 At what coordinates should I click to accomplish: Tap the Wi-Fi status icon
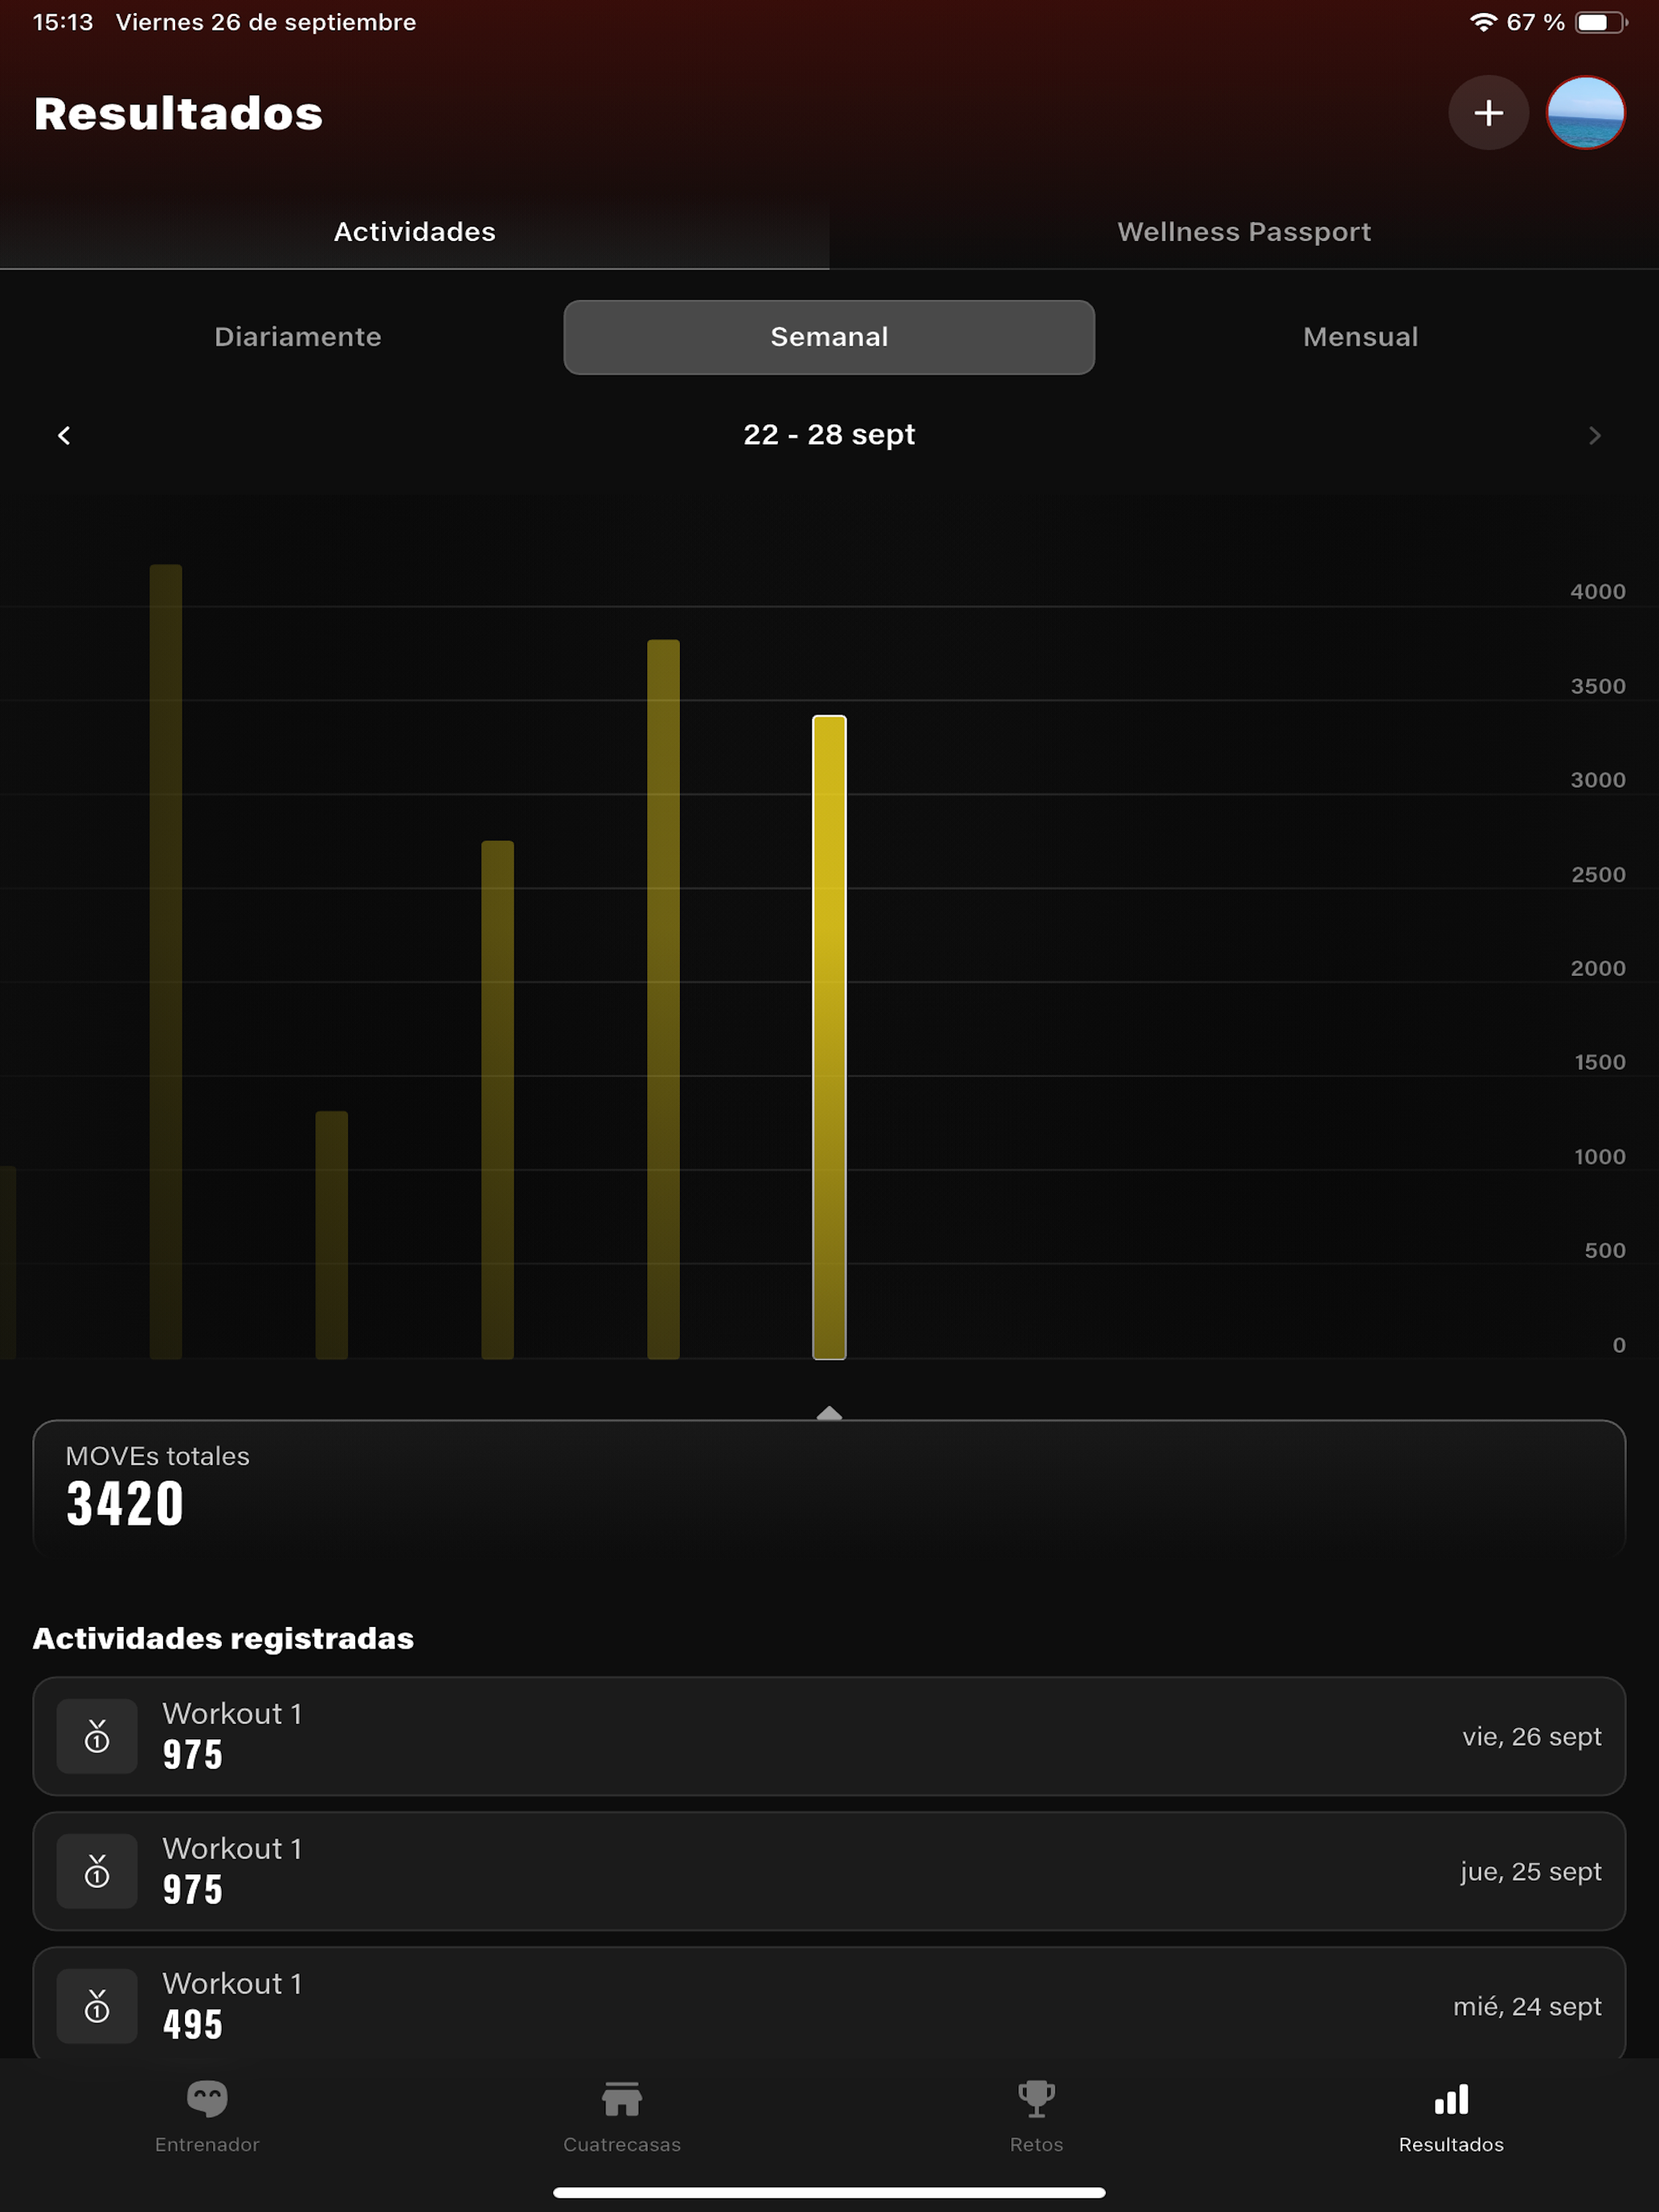1483,22
